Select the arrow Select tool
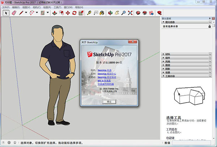Image resolution: width=217 pixels, height=147 pixels. click(6, 13)
